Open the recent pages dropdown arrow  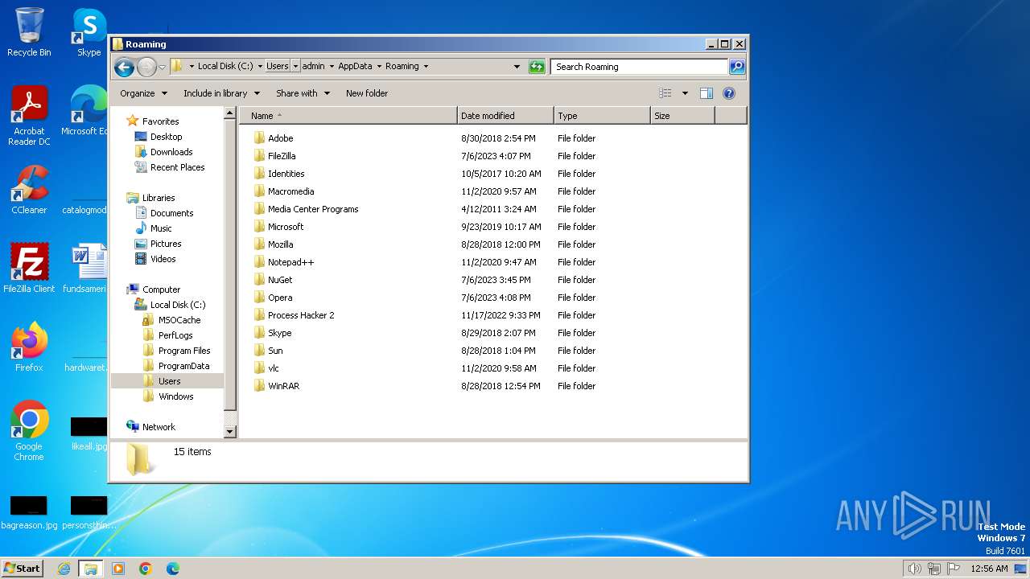(x=163, y=67)
